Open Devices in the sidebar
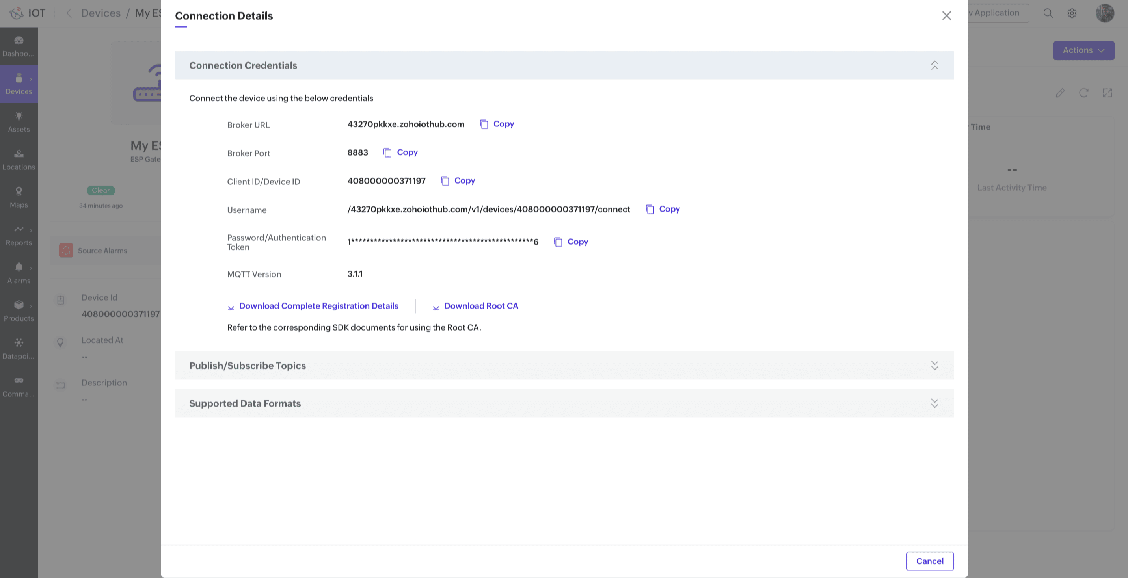The width and height of the screenshot is (1128, 578). point(19,84)
